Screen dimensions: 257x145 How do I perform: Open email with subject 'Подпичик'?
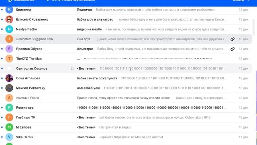point(85,10)
